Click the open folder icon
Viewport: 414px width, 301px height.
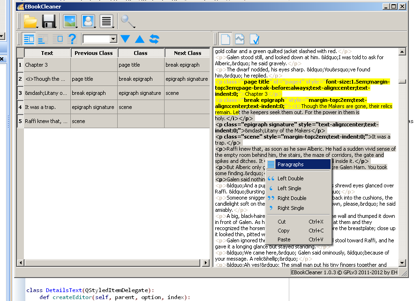(30, 21)
